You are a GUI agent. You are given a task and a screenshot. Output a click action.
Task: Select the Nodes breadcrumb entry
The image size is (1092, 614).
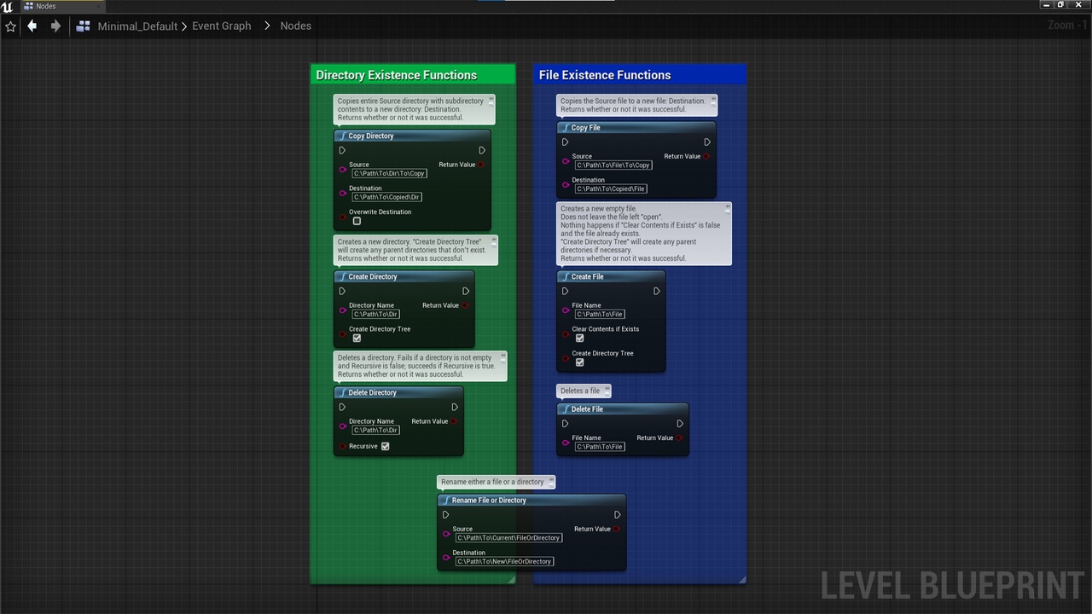pyautogui.click(x=296, y=26)
